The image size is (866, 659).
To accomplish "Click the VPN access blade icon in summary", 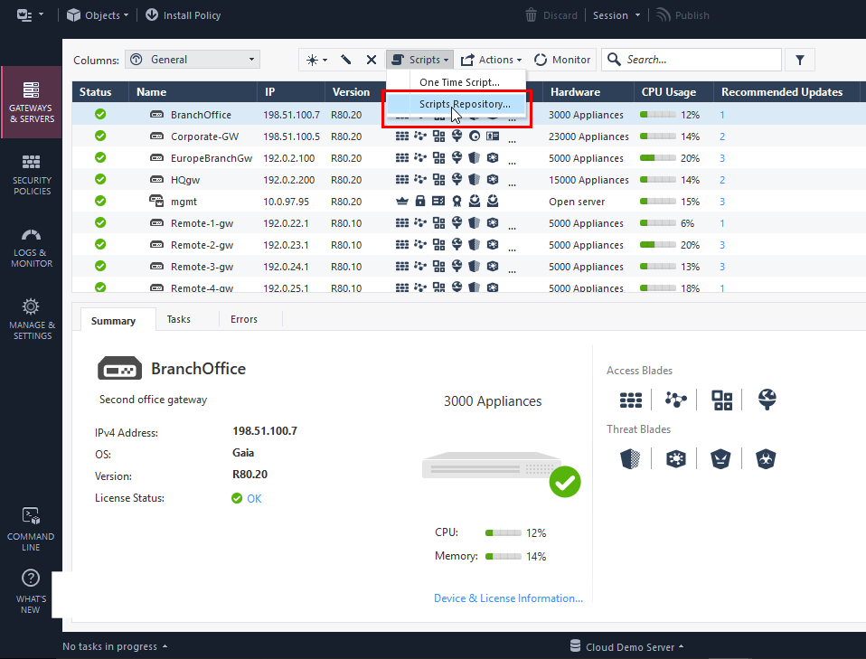I will (675, 399).
